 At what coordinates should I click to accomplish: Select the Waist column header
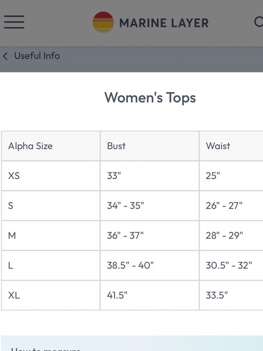pyautogui.click(x=231, y=146)
